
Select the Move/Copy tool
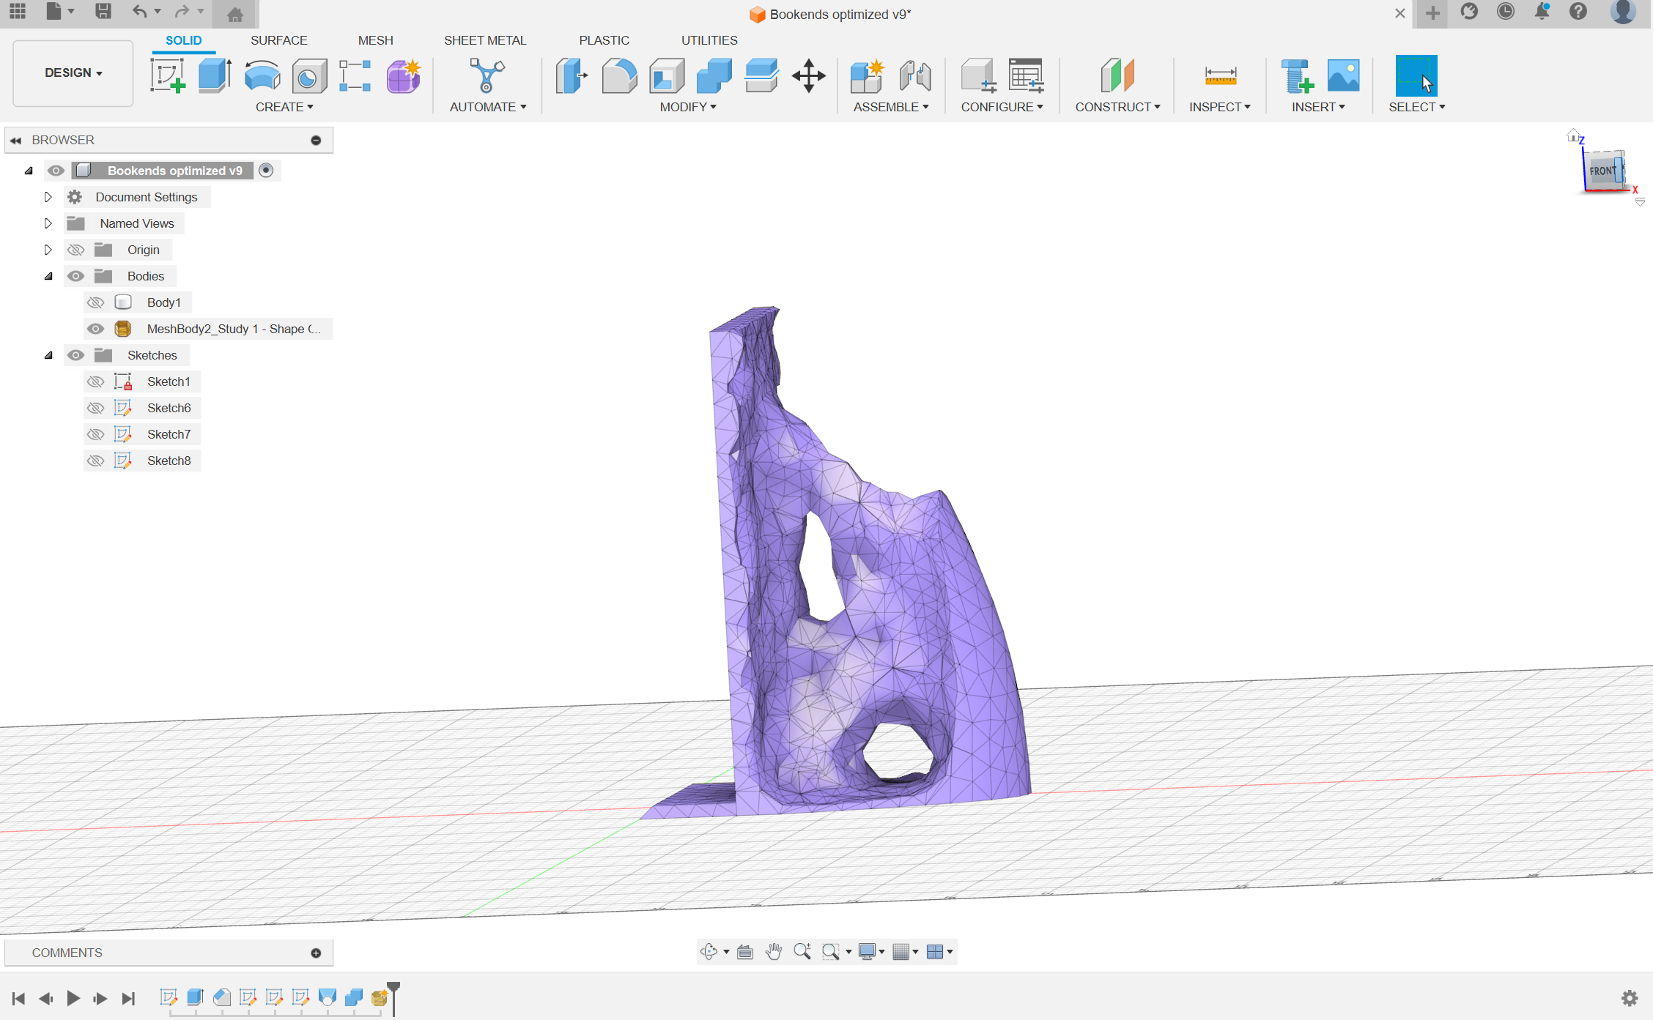click(809, 75)
